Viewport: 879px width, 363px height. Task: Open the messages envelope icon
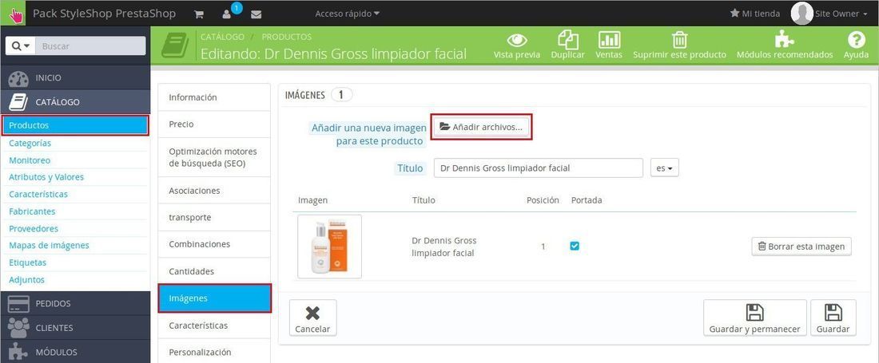(x=256, y=14)
